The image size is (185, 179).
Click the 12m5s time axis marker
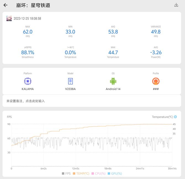(x=76, y=169)
